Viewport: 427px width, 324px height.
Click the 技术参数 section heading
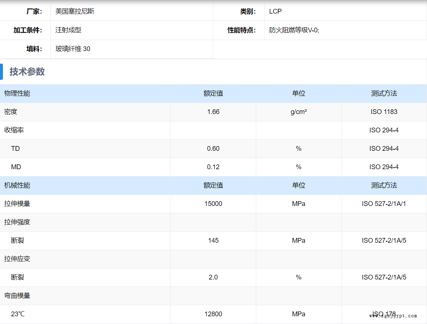27,72
